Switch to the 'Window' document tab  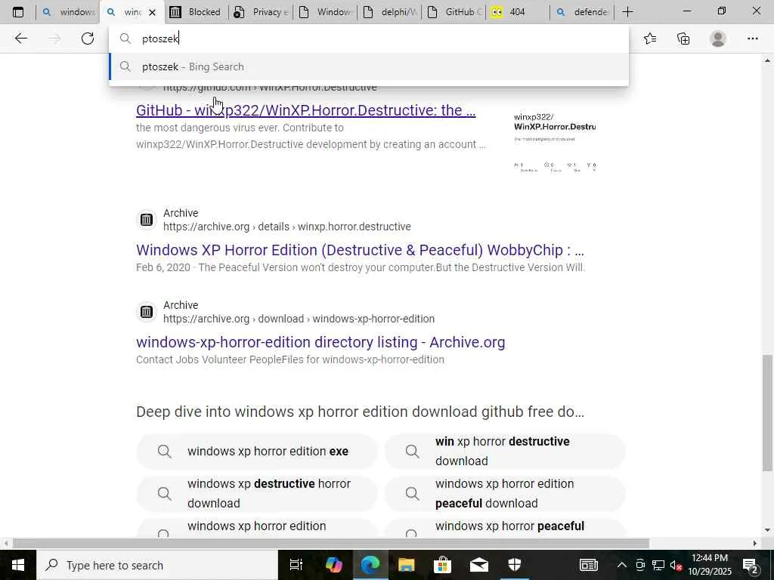point(325,12)
